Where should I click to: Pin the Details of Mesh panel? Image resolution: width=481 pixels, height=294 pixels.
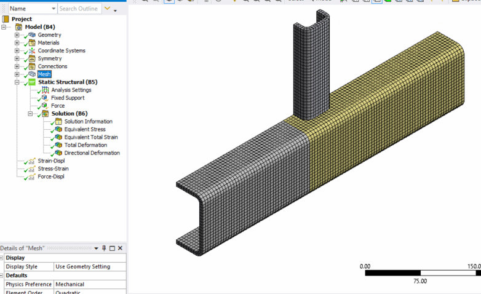tap(104, 248)
